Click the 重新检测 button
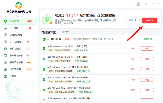Screen dimensions: 163x103 click(133, 21)
